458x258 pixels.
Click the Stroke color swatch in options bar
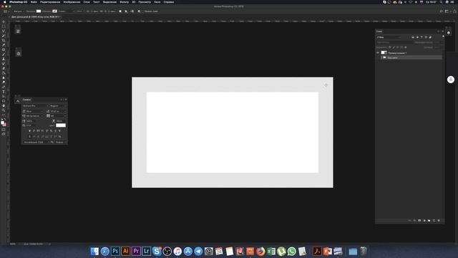pos(54,11)
